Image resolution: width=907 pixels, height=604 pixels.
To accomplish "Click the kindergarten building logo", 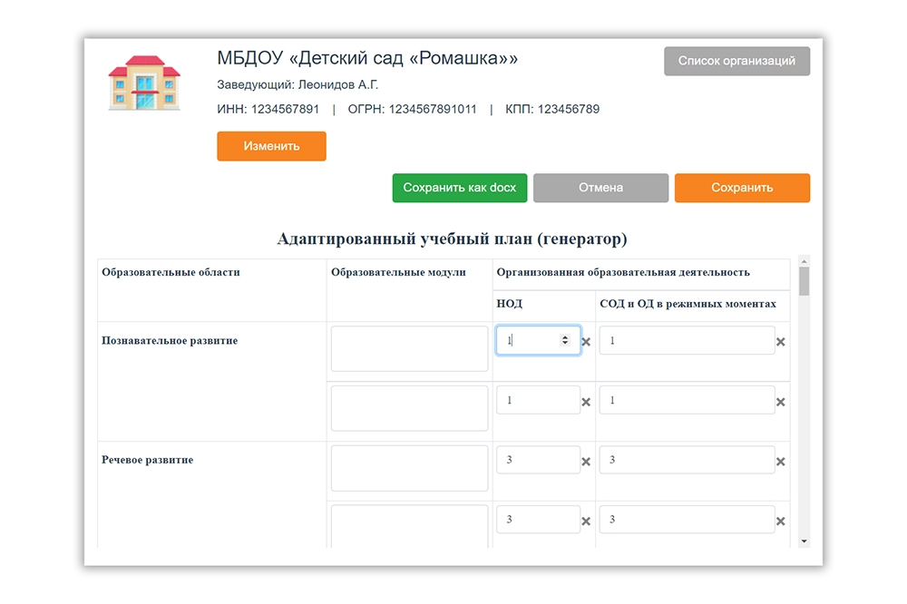I will (x=144, y=83).
